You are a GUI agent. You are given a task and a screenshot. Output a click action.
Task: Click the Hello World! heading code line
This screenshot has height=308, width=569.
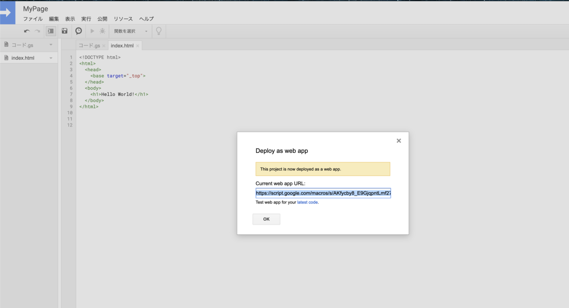click(x=119, y=94)
